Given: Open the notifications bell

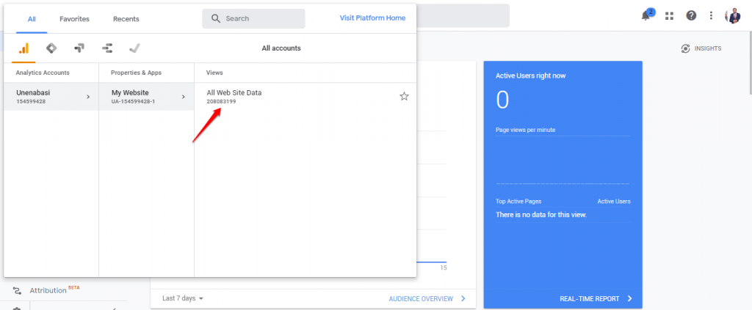Looking at the screenshot, I should tap(646, 15).
